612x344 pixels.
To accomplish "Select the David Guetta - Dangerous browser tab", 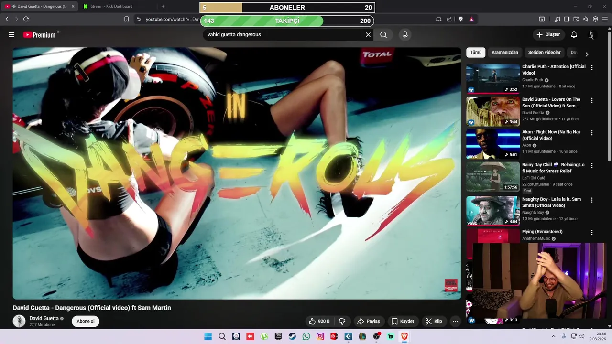I will click(x=38, y=6).
